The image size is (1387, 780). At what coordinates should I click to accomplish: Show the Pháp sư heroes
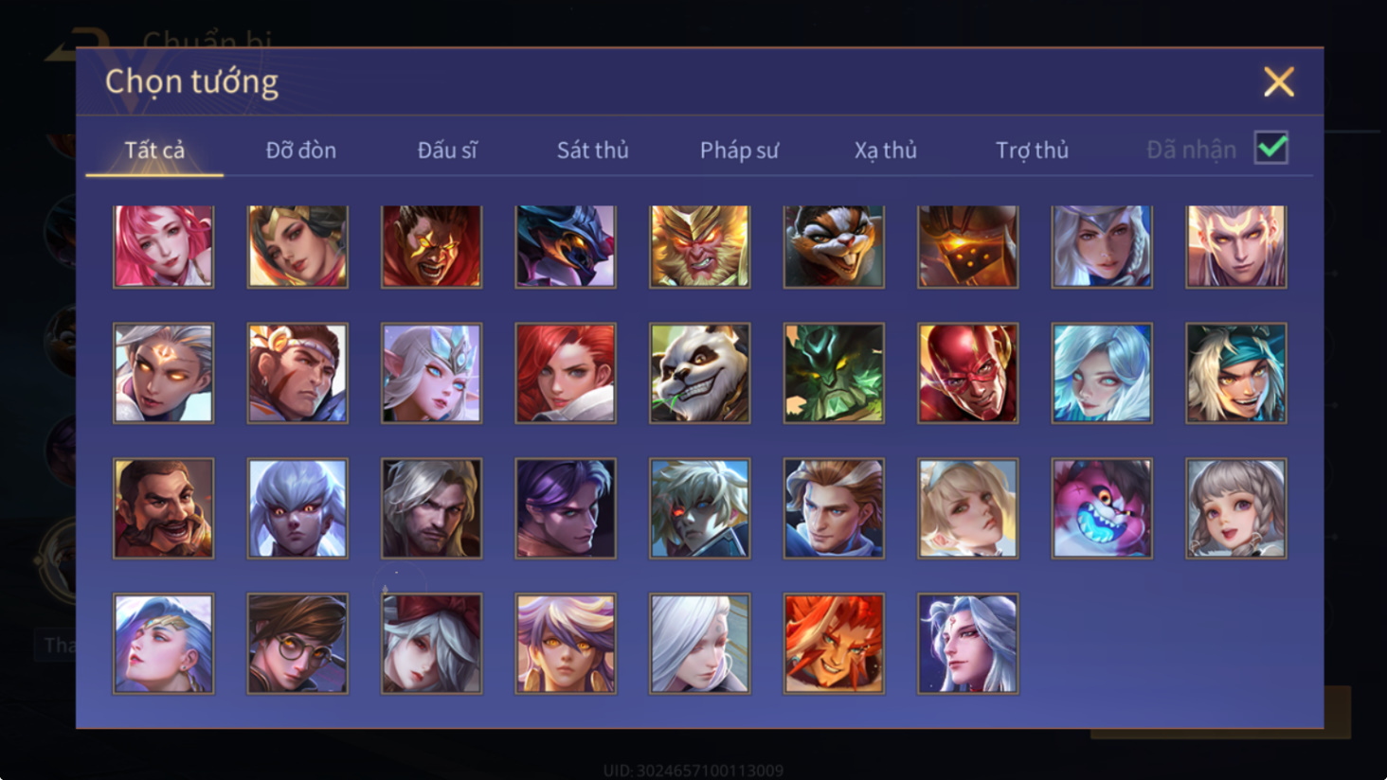coord(739,150)
